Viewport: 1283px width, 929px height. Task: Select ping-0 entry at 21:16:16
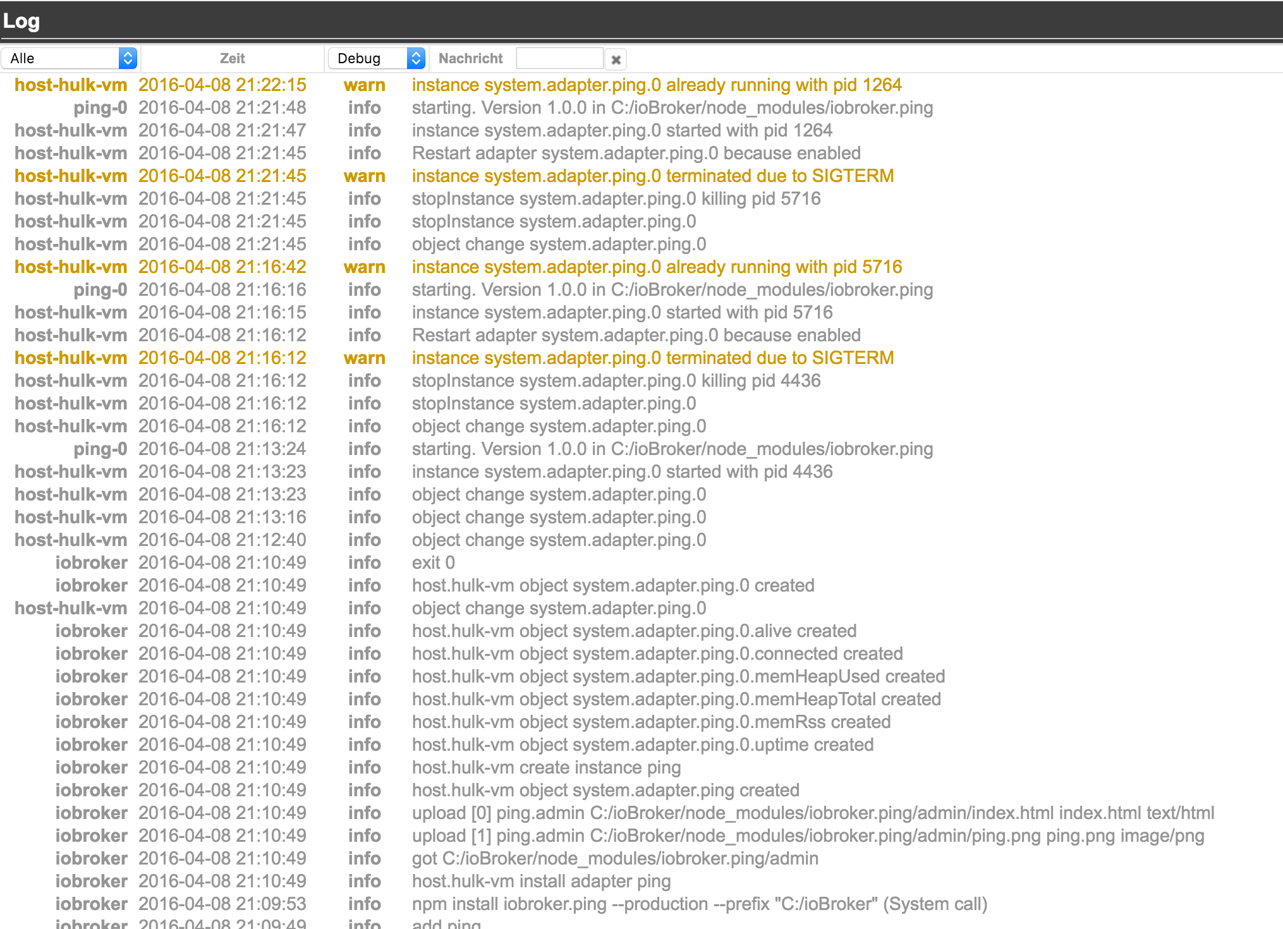pos(100,289)
